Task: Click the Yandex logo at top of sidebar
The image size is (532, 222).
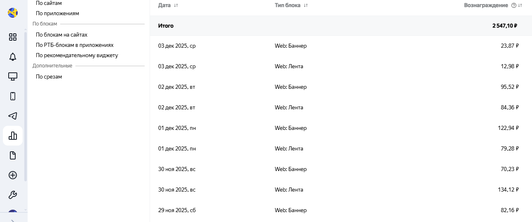Action: 13,12
